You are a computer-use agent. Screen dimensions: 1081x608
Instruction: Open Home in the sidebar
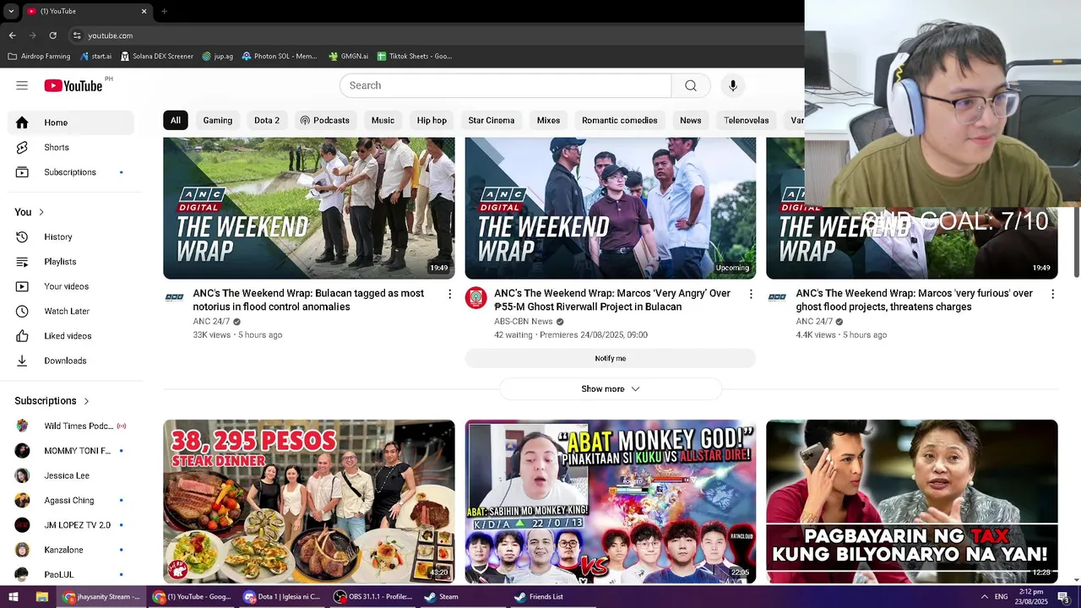[71, 122]
